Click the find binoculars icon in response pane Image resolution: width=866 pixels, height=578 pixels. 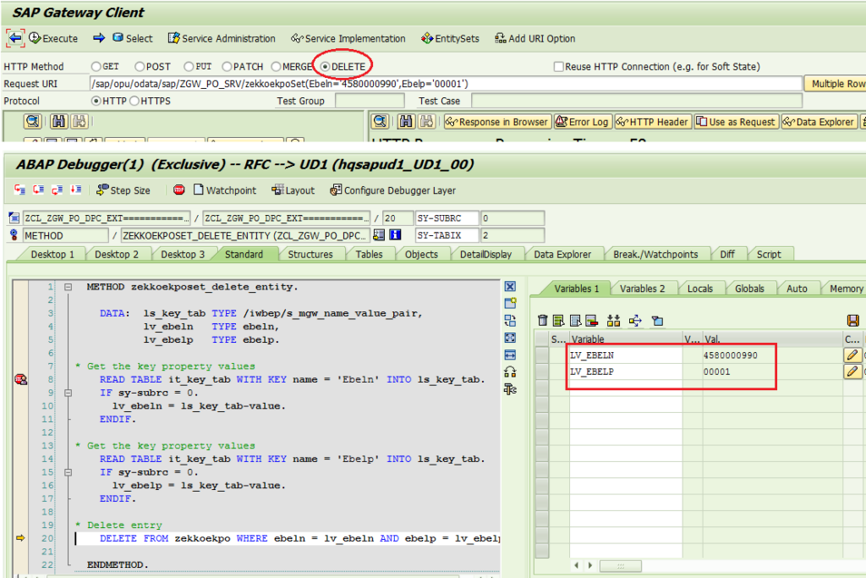tap(406, 121)
